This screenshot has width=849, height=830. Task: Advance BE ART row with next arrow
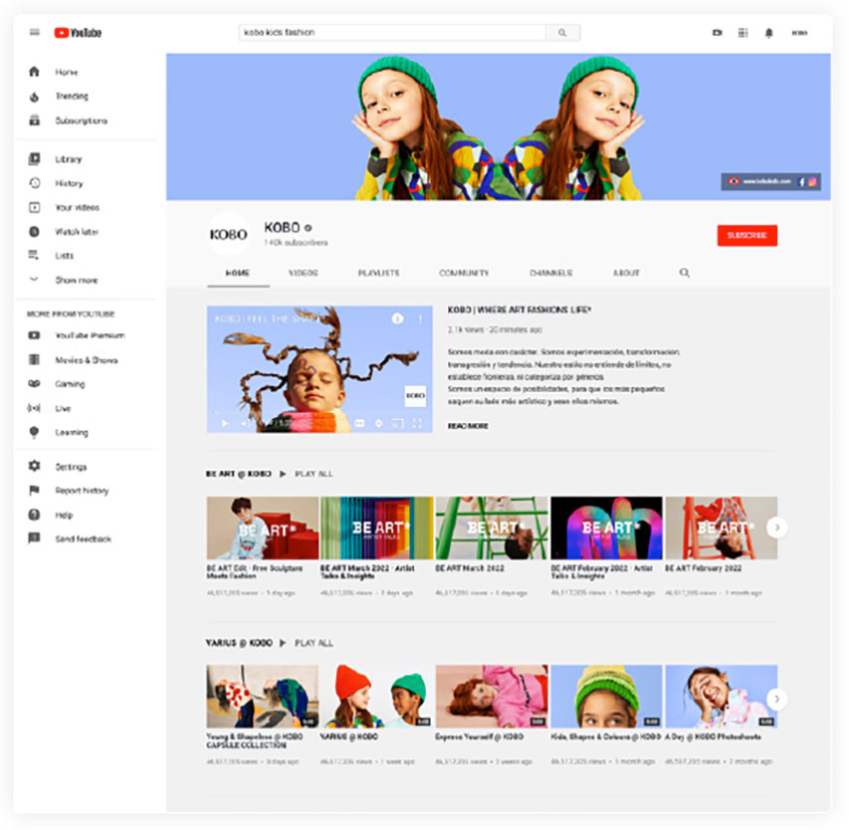[x=777, y=527]
